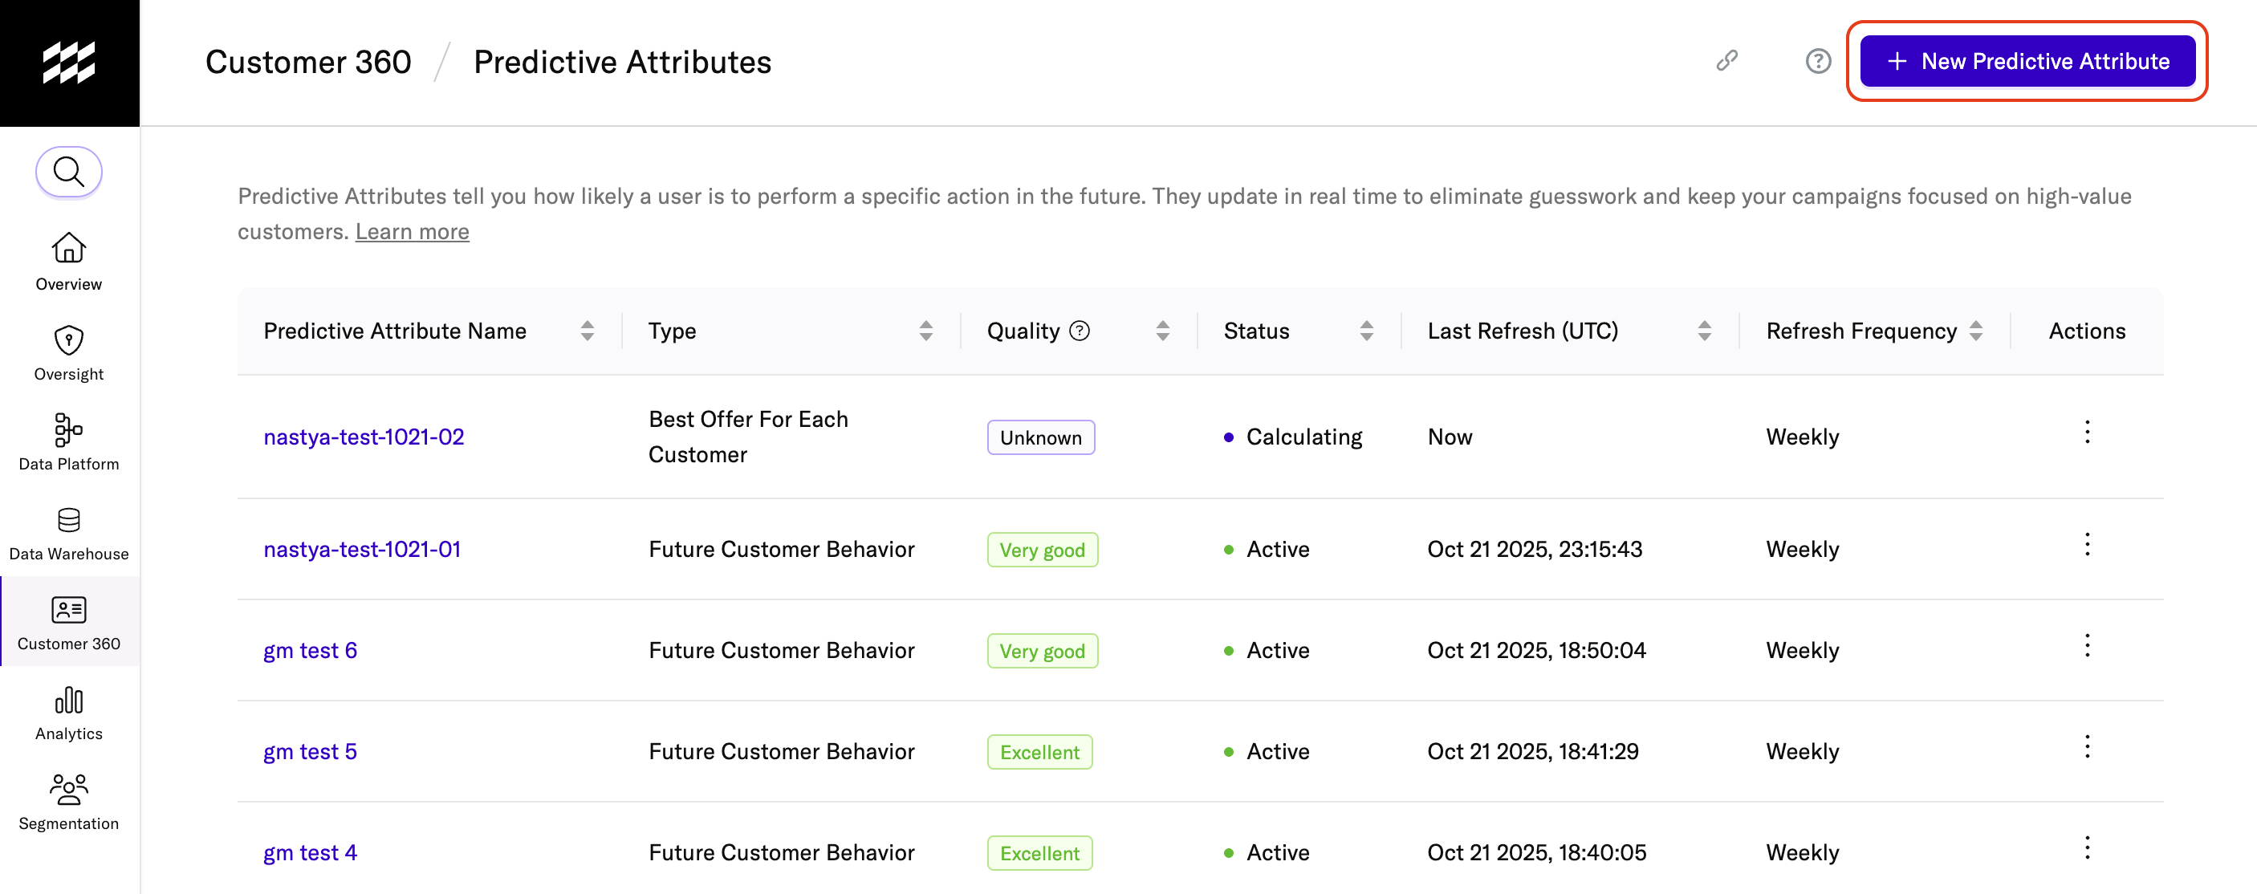The image size is (2257, 894).
Task: Sort by Last Refresh (UTC) arrows
Action: (x=1704, y=331)
